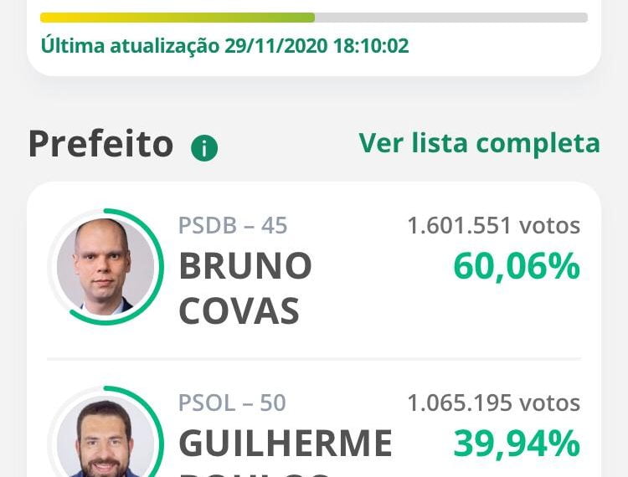The height and width of the screenshot is (477, 628).
Task: Tap Bruno Covas's candidate photo
Action: pos(106,266)
